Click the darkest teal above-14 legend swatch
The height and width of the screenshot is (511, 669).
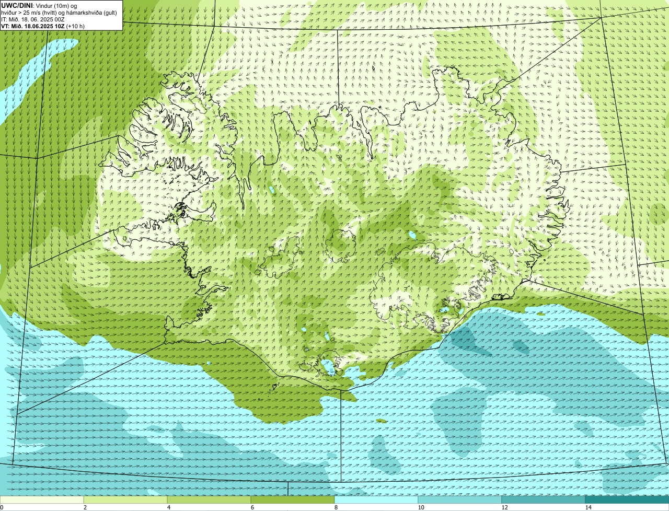pyautogui.click(x=627, y=500)
